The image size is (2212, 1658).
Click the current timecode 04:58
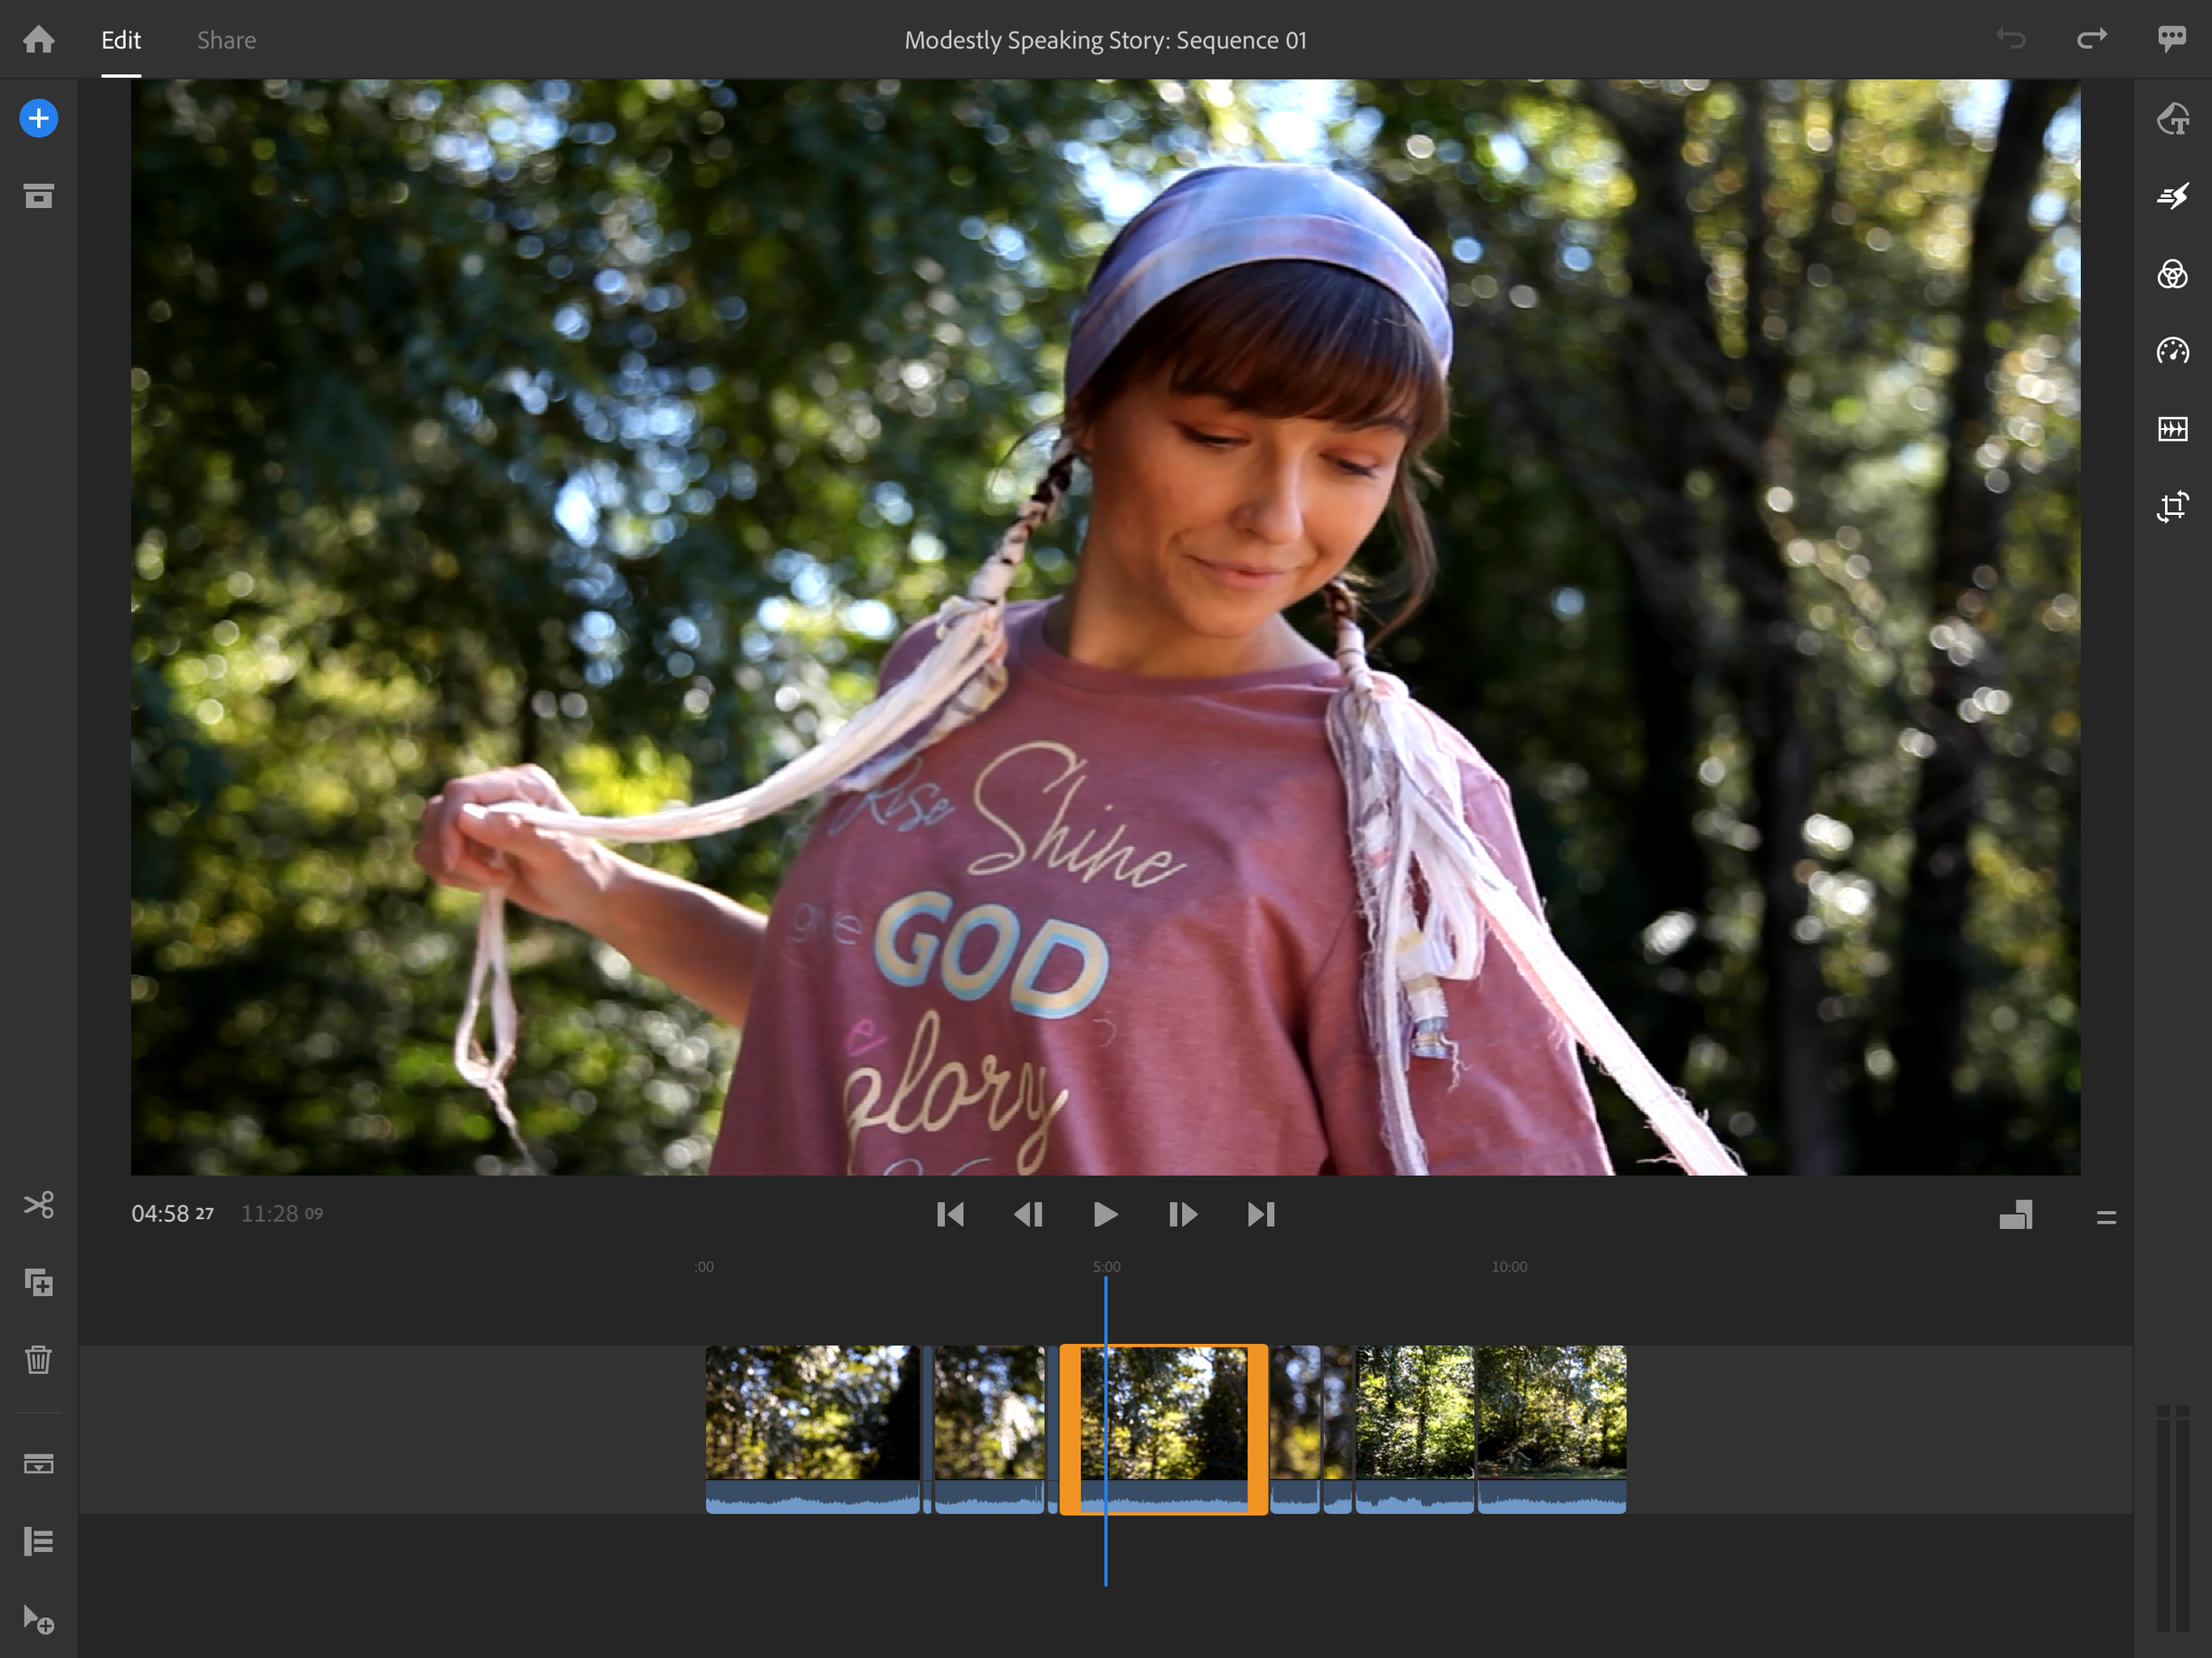point(172,1214)
